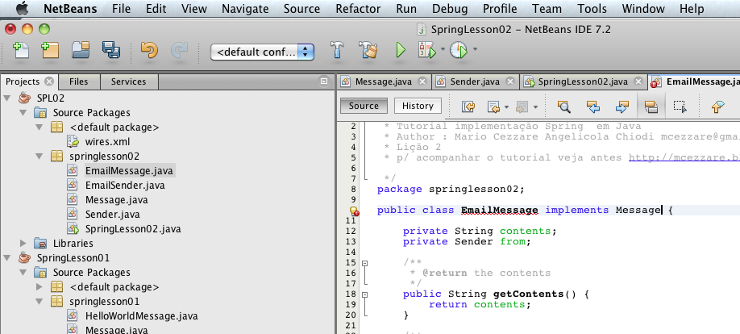Close the Sender.java editor tab
The image size is (740, 334).
pyautogui.click(x=509, y=81)
